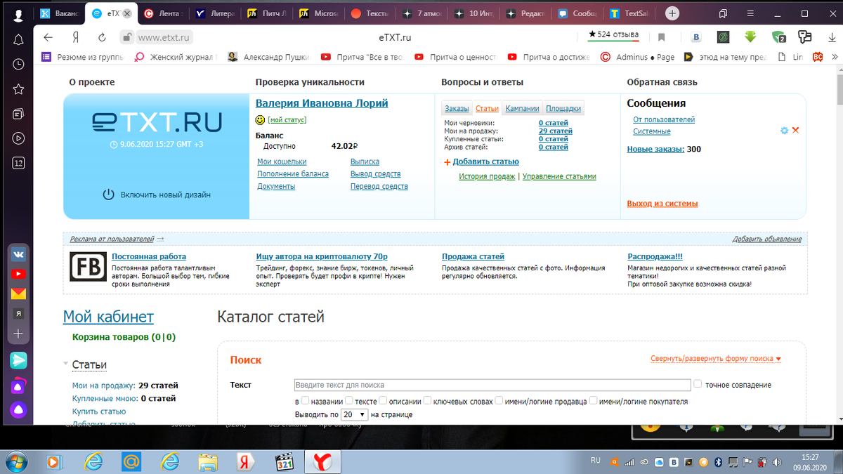843x474 pixels.
Task: Click Добавить статью link
Action: (x=485, y=162)
